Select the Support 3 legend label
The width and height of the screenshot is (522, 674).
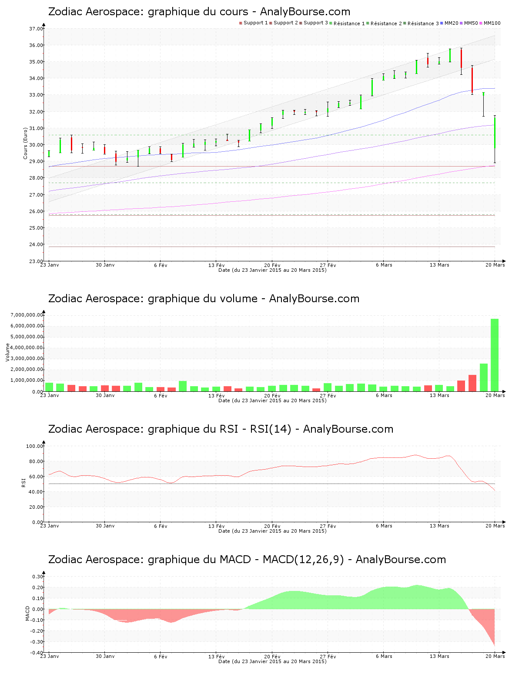click(x=316, y=23)
